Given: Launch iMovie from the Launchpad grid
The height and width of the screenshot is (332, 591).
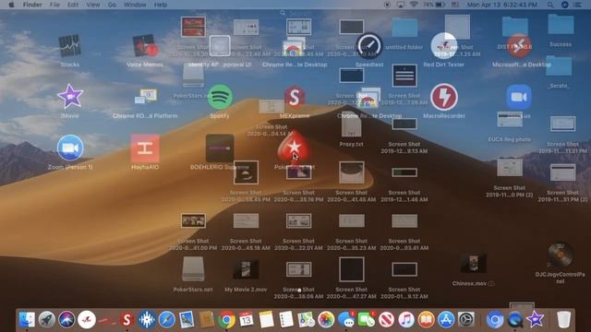Looking at the screenshot, I should (70, 97).
